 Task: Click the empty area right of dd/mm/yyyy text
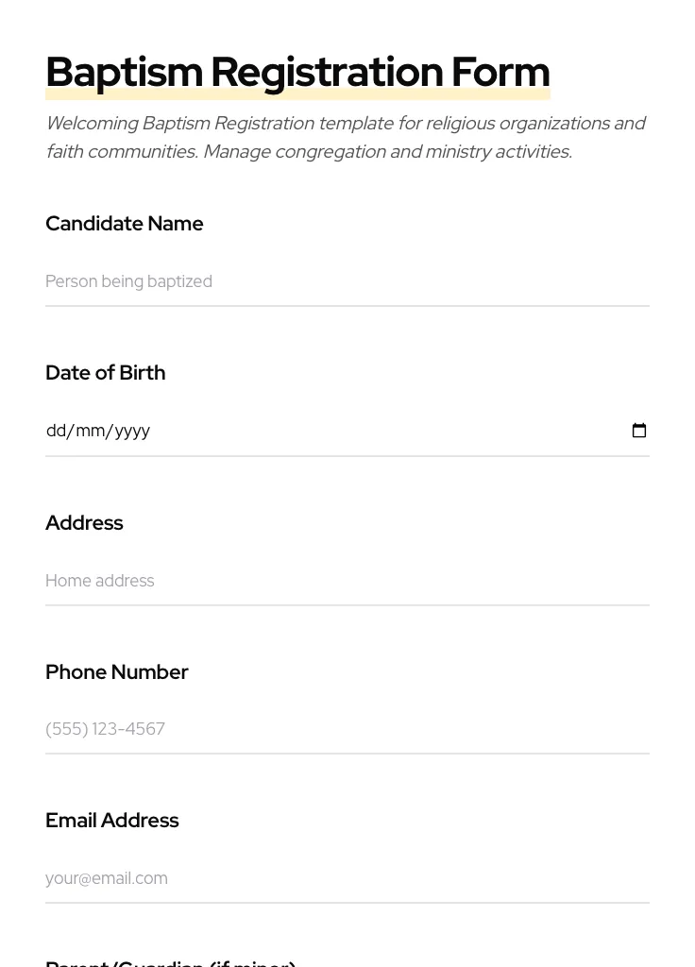378,431
